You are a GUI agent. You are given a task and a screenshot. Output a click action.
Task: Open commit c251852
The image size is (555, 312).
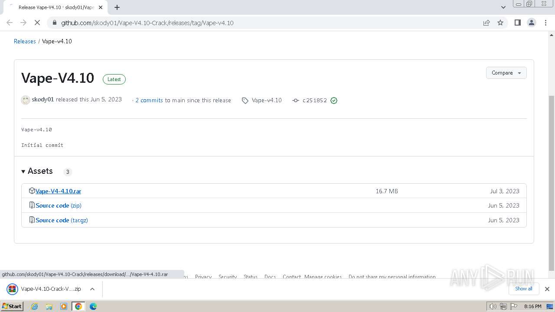click(315, 100)
